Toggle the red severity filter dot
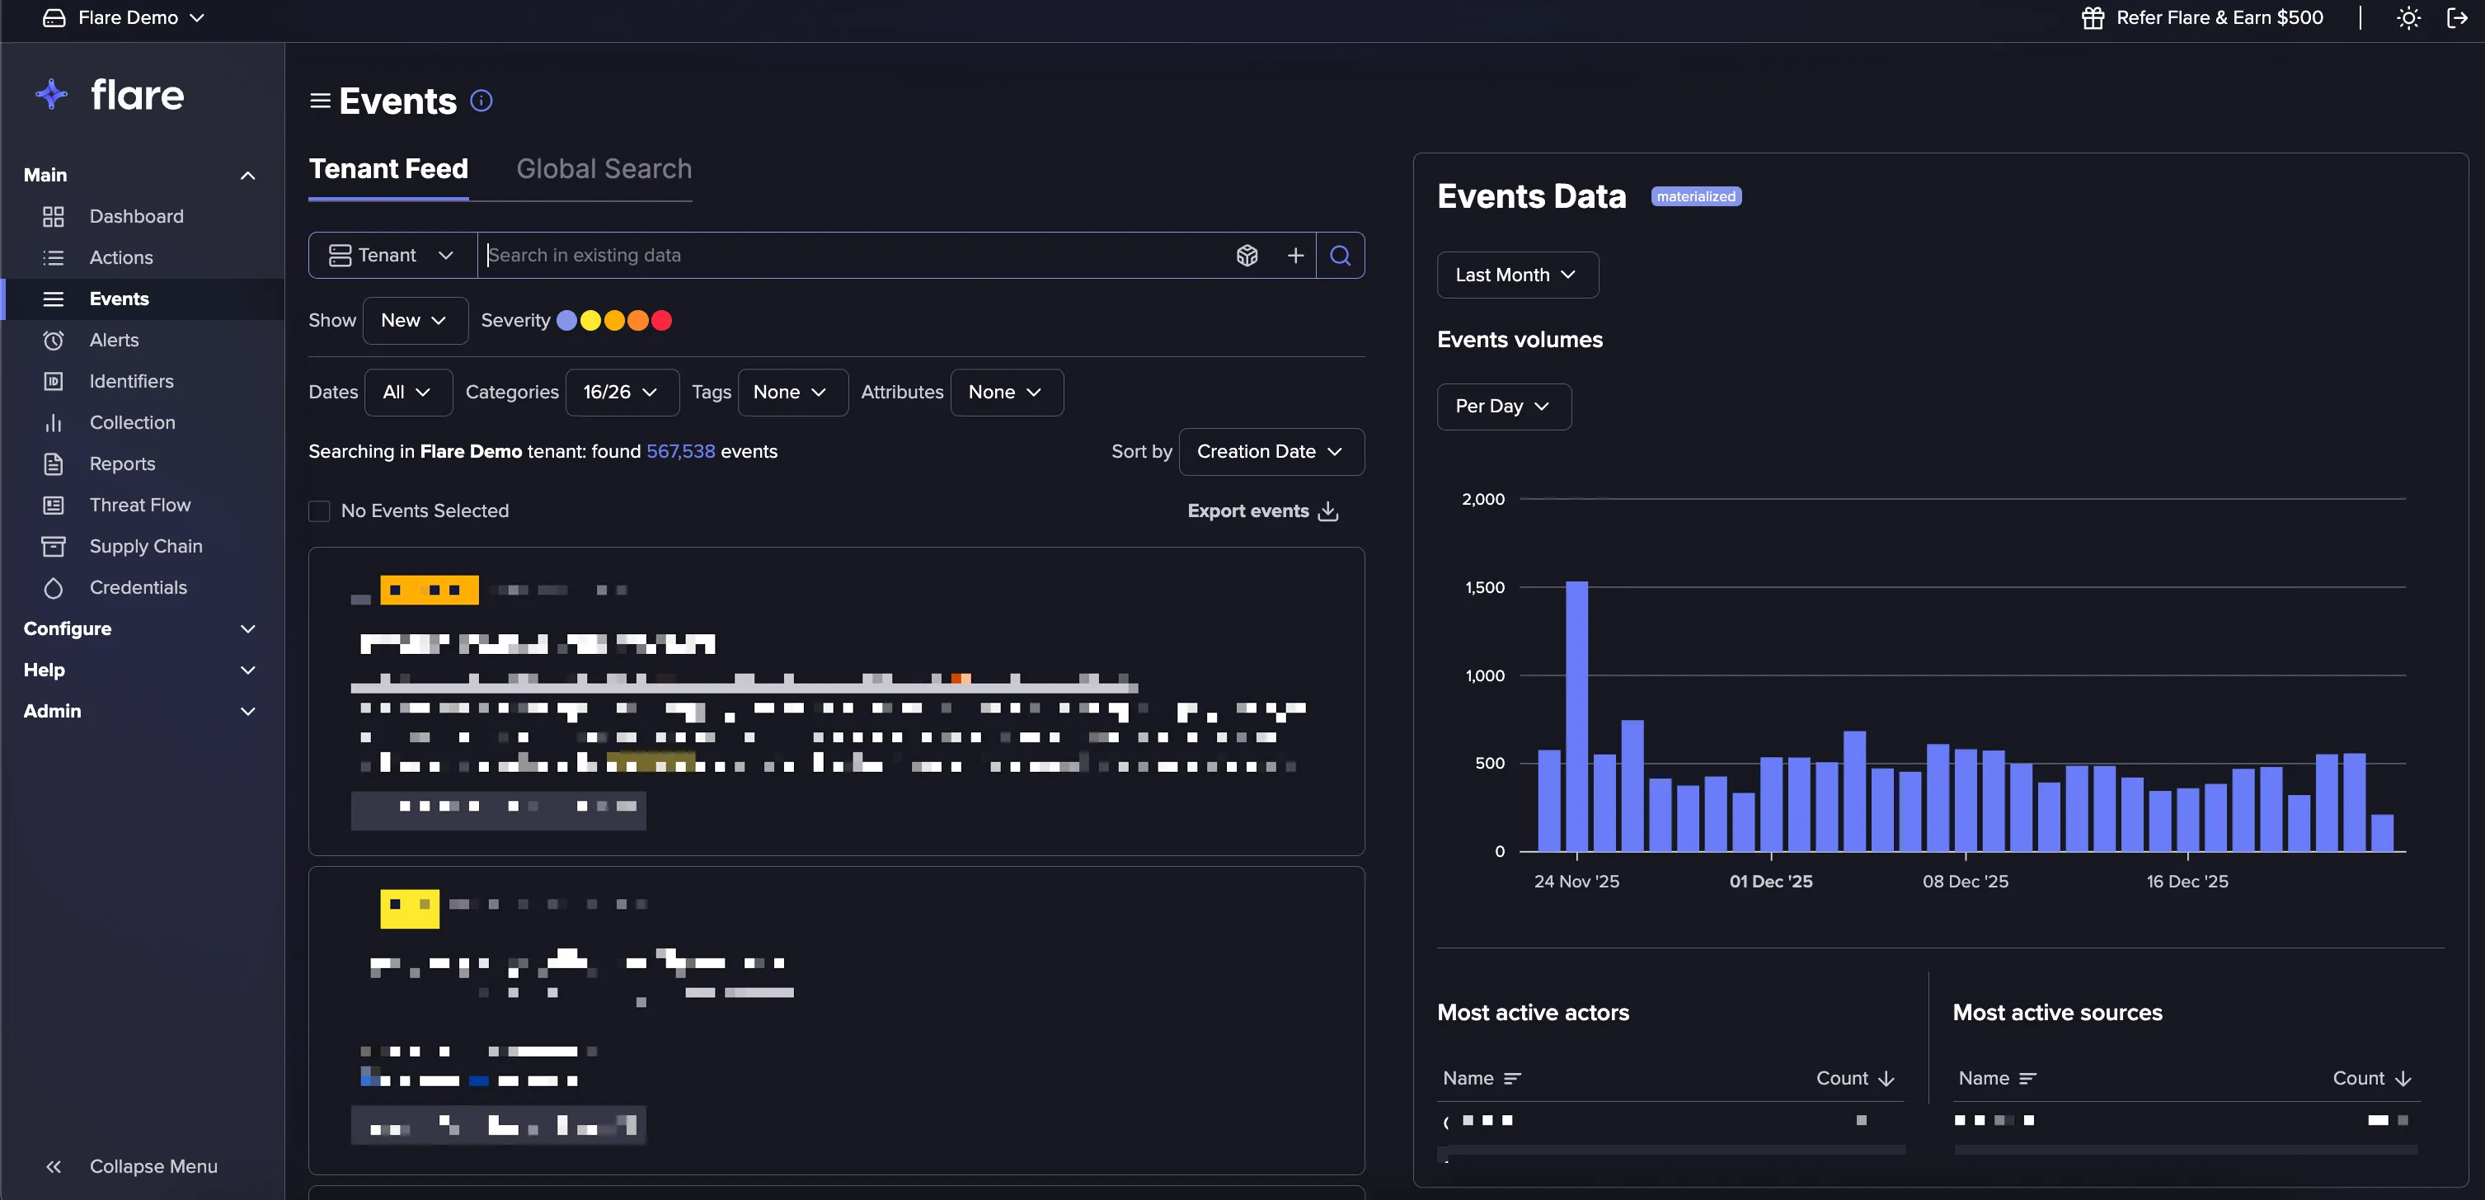 pyautogui.click(x=660, y=320)
